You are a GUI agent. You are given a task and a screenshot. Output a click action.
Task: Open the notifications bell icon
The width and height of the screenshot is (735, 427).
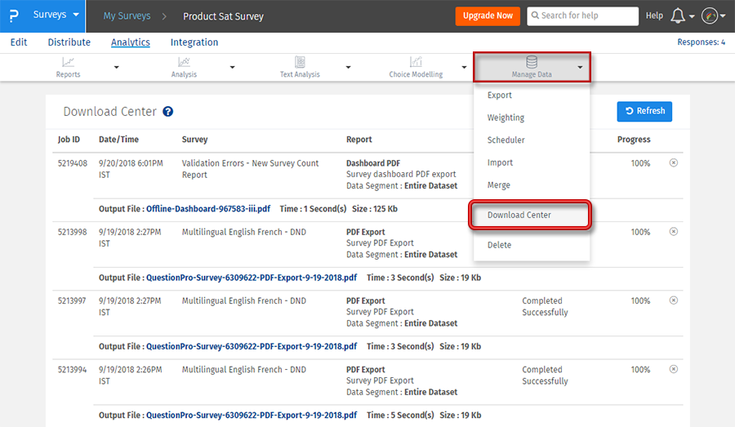click(x=677, y=16)
